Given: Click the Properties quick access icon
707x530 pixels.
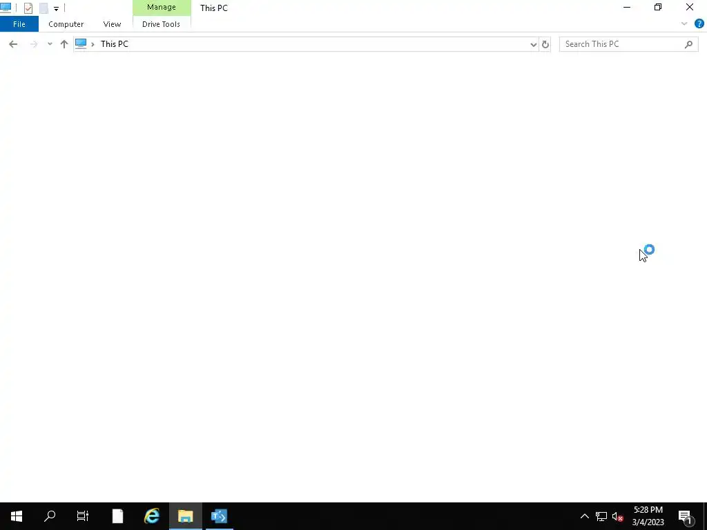Looking at the screenshot, I should 28,8.
